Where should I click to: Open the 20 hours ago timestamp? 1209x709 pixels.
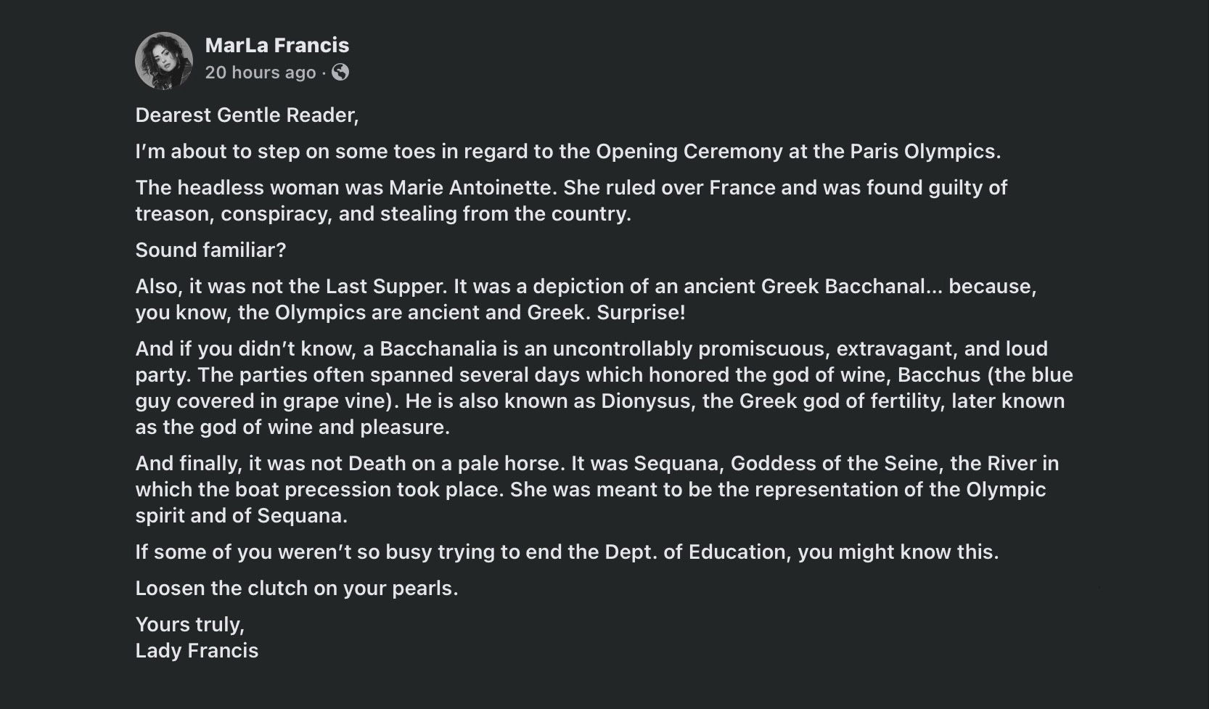261,73
